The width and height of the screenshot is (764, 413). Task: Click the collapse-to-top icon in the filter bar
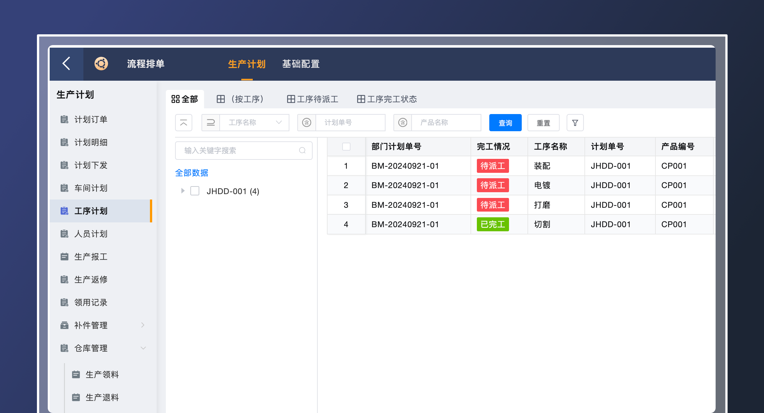coord(184,123)
